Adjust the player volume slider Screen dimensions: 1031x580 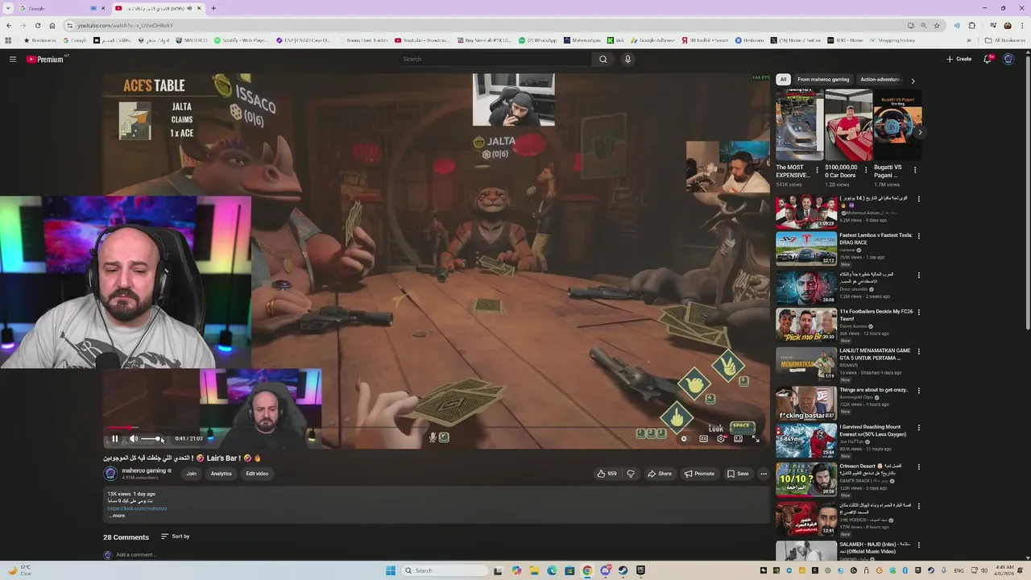151,439
